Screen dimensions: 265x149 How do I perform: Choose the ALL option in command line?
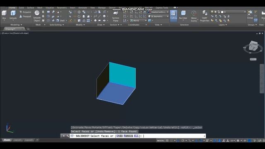point(136,136)
